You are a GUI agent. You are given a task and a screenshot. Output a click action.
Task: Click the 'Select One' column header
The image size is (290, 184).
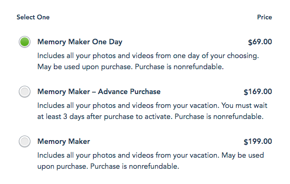pyautogui.click(x=33, y=17)
